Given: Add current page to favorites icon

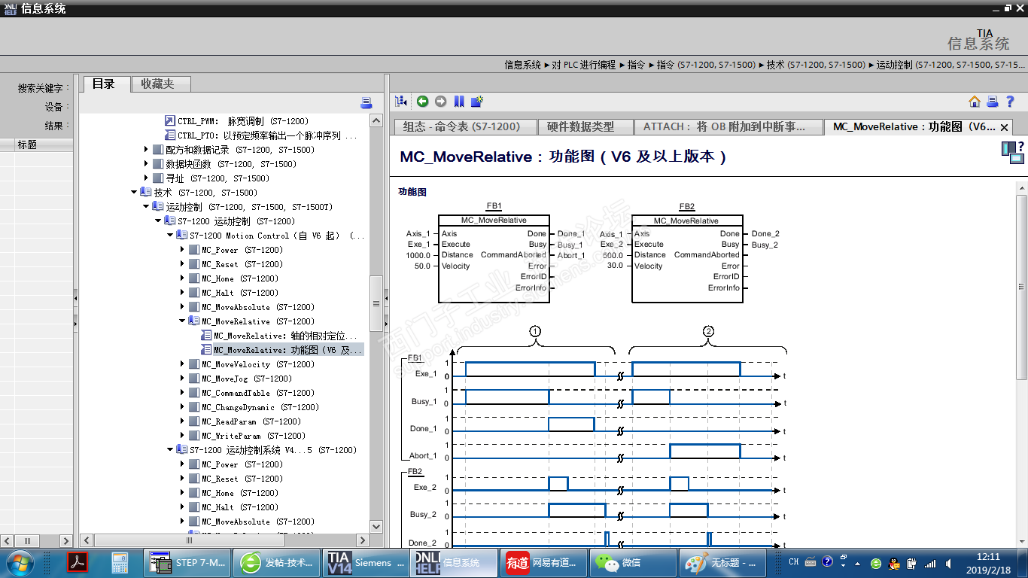Looking at the screenshot, I should coord(477,102).
